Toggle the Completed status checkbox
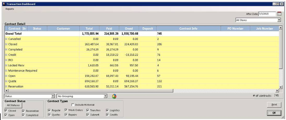 tap(23, 115)
